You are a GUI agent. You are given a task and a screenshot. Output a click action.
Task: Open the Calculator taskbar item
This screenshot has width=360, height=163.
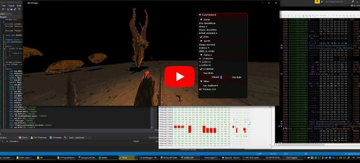tap(7, 158)
